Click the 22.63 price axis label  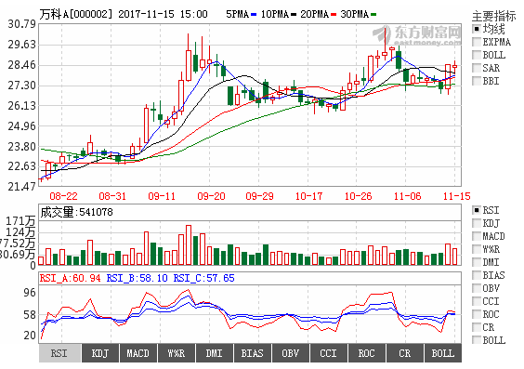pos(21,166)
